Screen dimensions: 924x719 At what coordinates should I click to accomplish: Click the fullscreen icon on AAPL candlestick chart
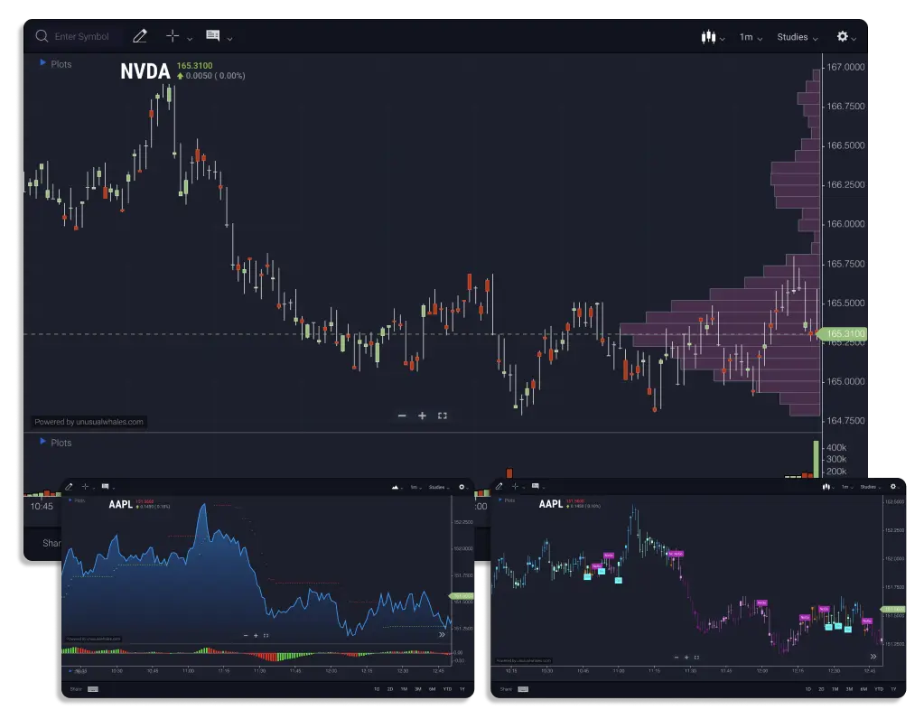click(696, 657)
